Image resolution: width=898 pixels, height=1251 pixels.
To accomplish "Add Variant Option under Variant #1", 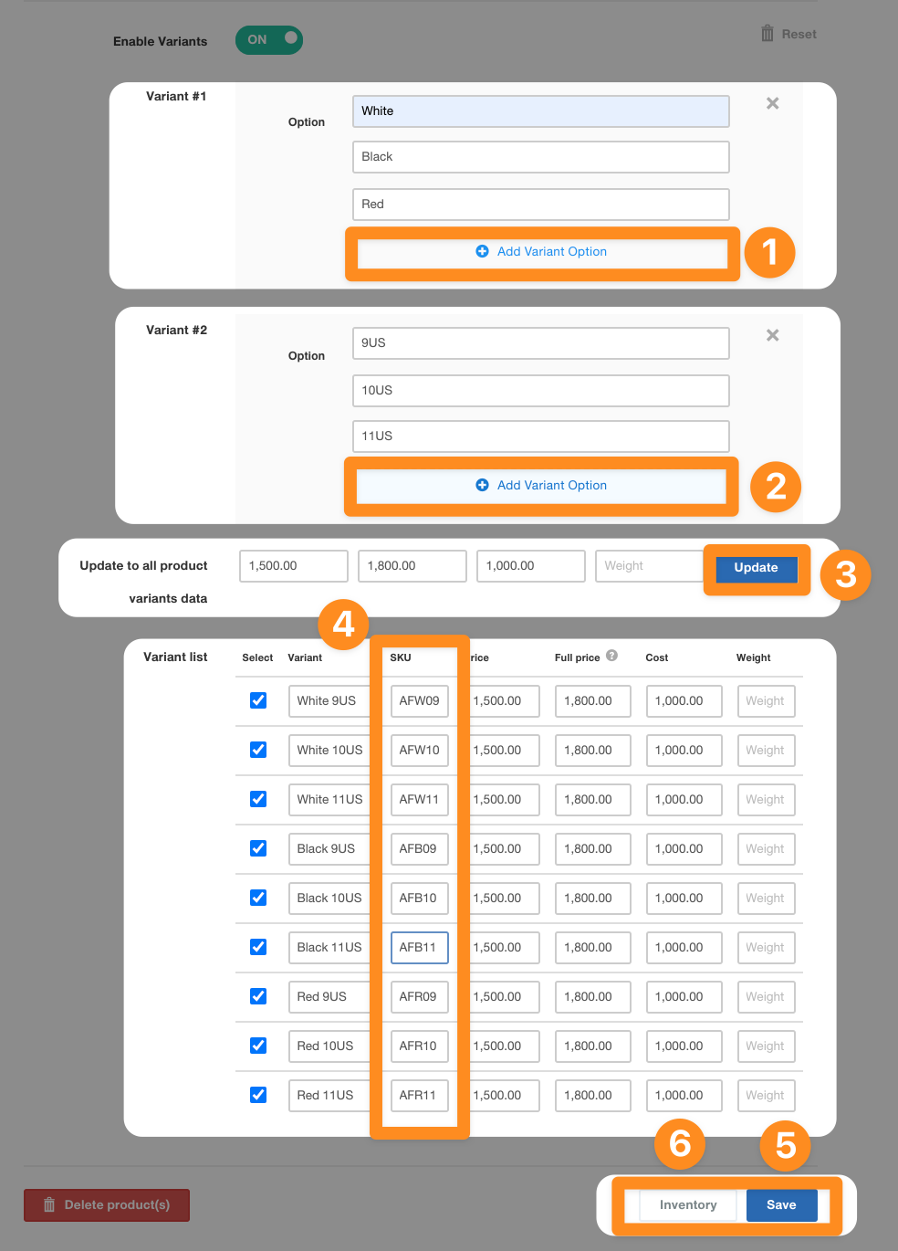I will click(x=541, y=252).
